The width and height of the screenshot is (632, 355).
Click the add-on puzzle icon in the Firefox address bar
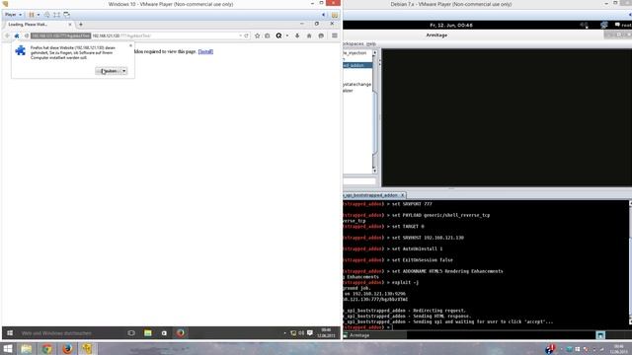(x=17, y=35)
